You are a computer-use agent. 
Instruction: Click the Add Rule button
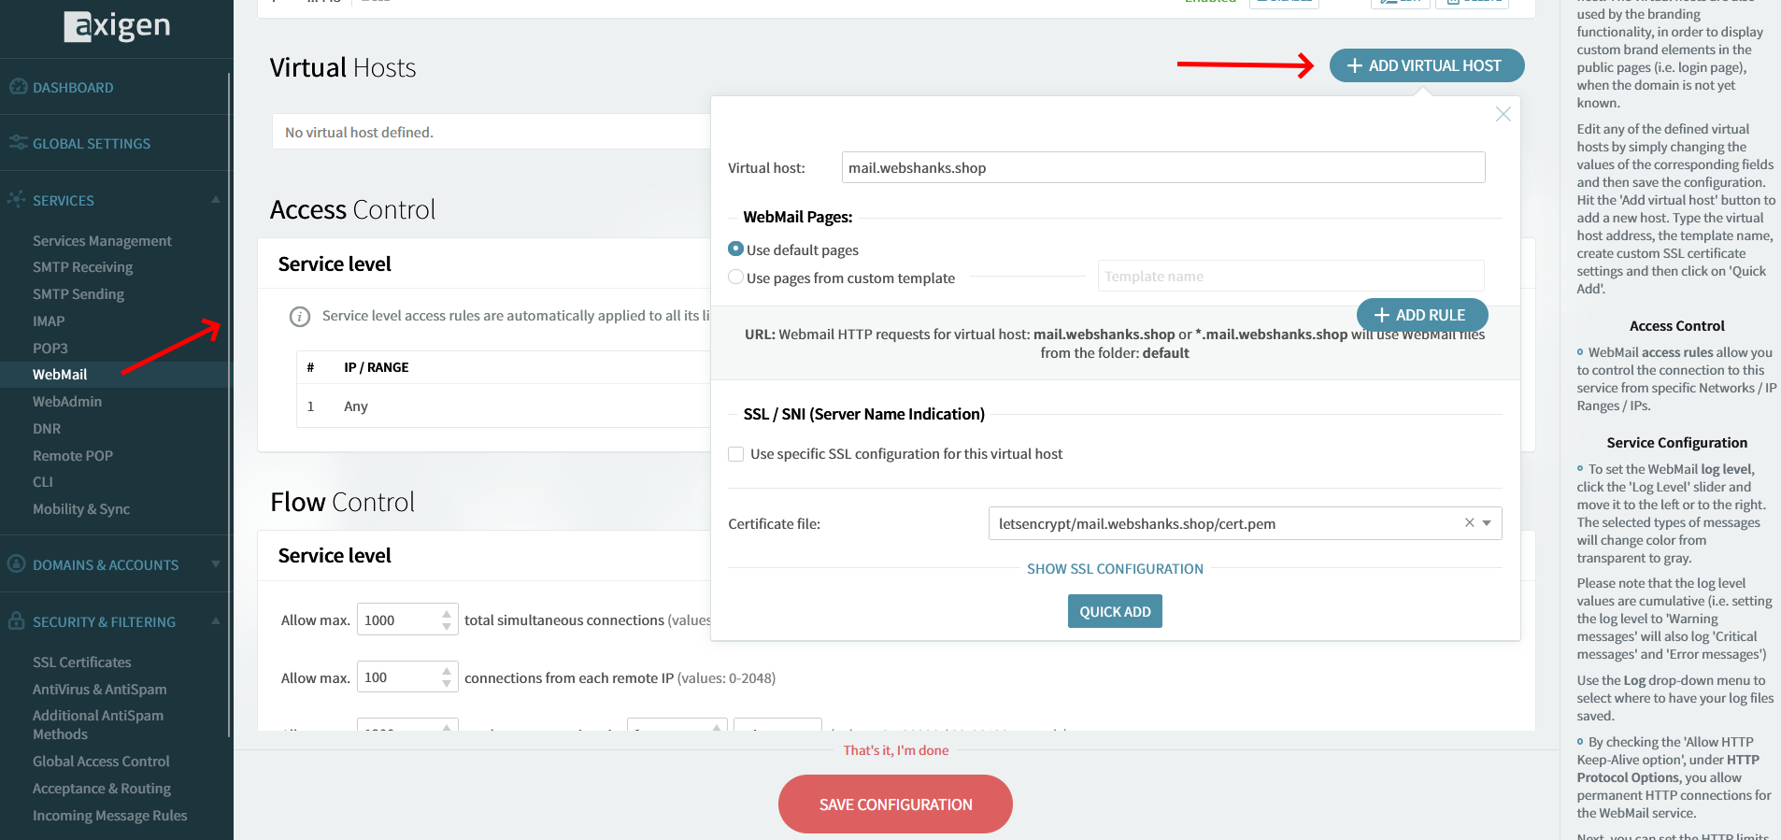click(x=1422, y=315)
